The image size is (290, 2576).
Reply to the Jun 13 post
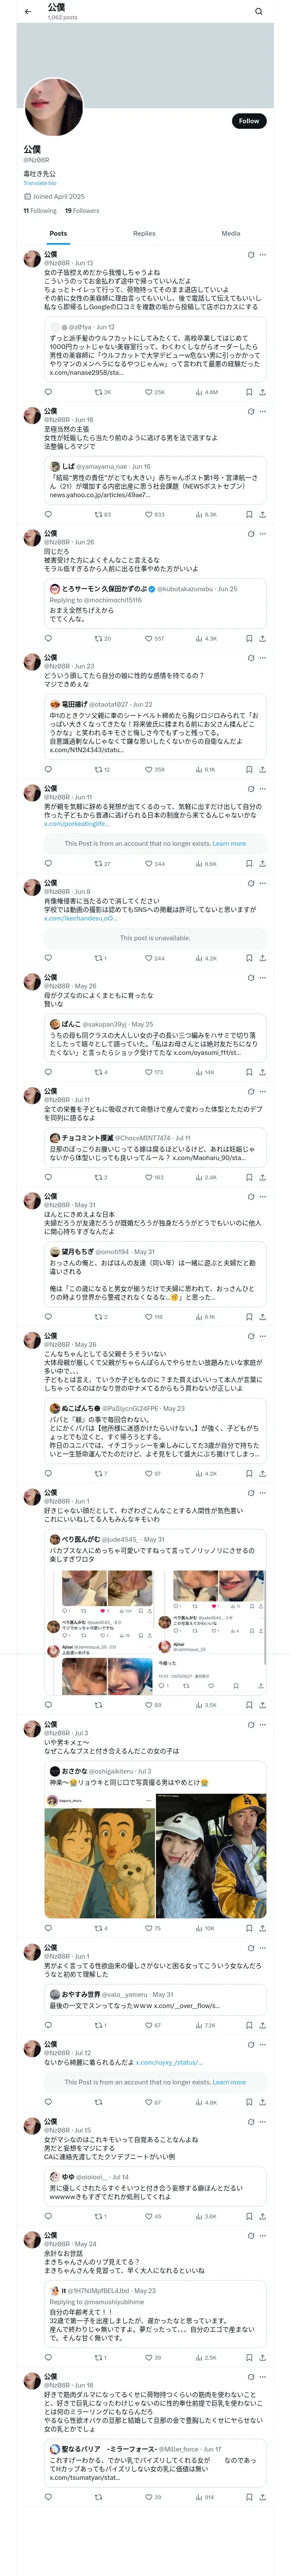(48, 392)
